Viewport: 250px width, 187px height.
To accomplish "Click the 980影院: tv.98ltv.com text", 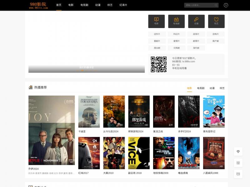I will pos(183,61).
